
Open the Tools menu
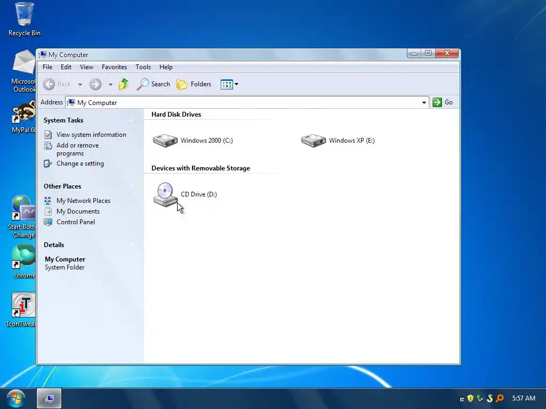pos(143,67)
